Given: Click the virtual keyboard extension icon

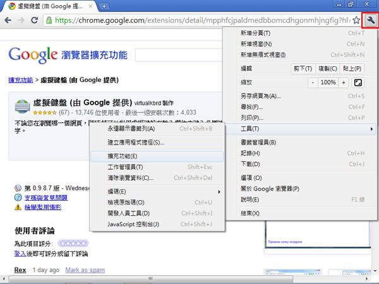Looking at the screenshot, I should click(x=22, y=106).
